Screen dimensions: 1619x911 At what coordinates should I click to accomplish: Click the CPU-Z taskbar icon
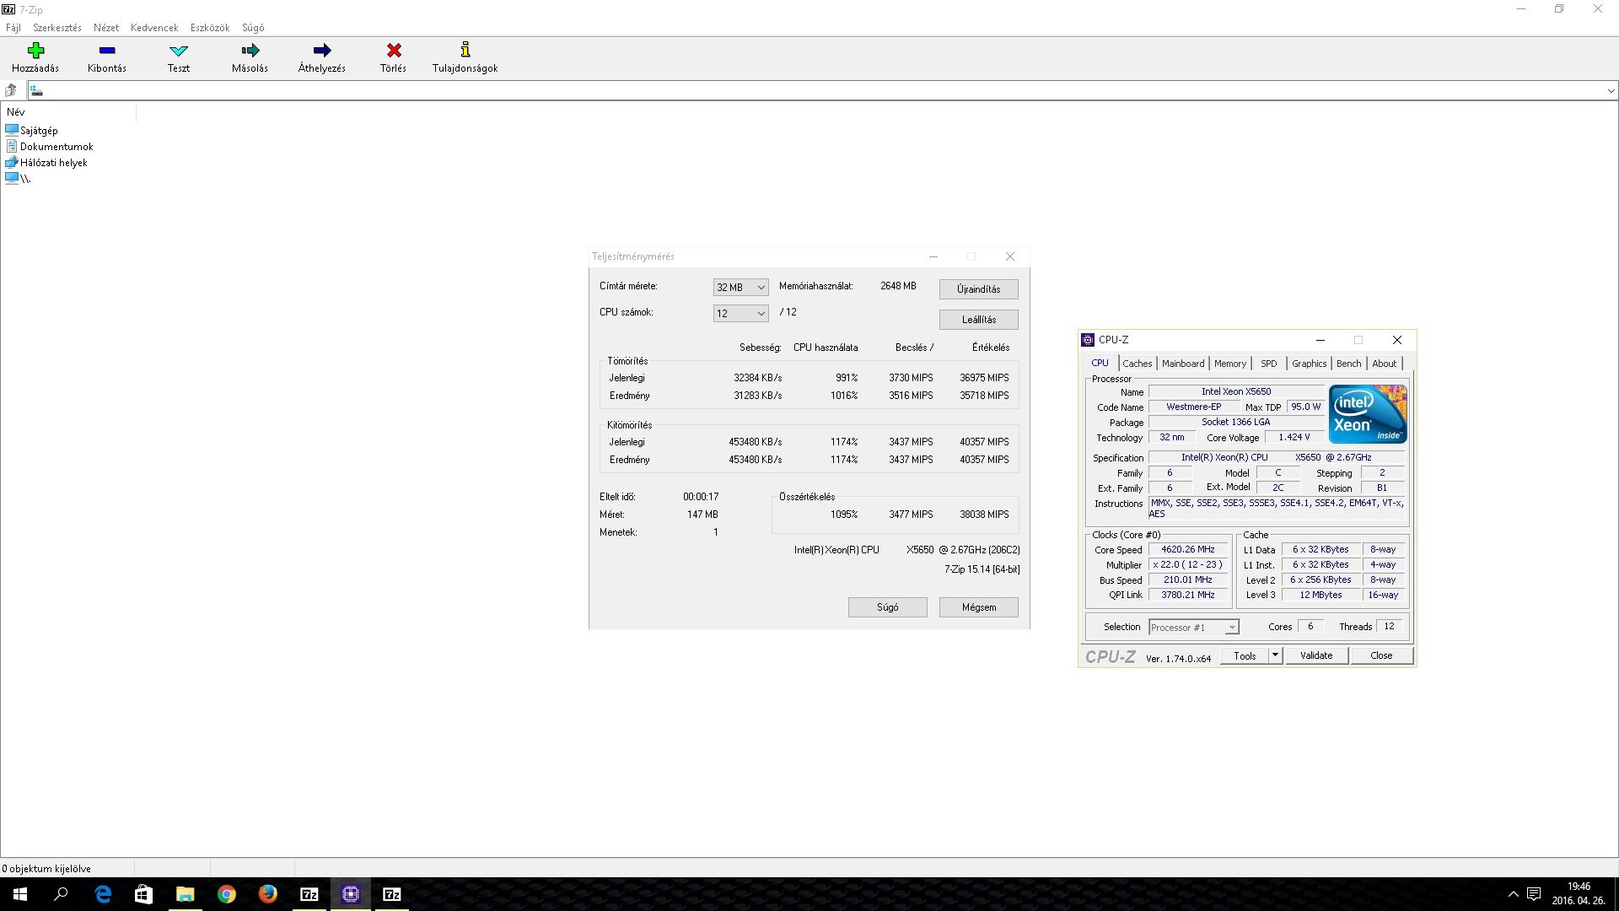point(351,894)
